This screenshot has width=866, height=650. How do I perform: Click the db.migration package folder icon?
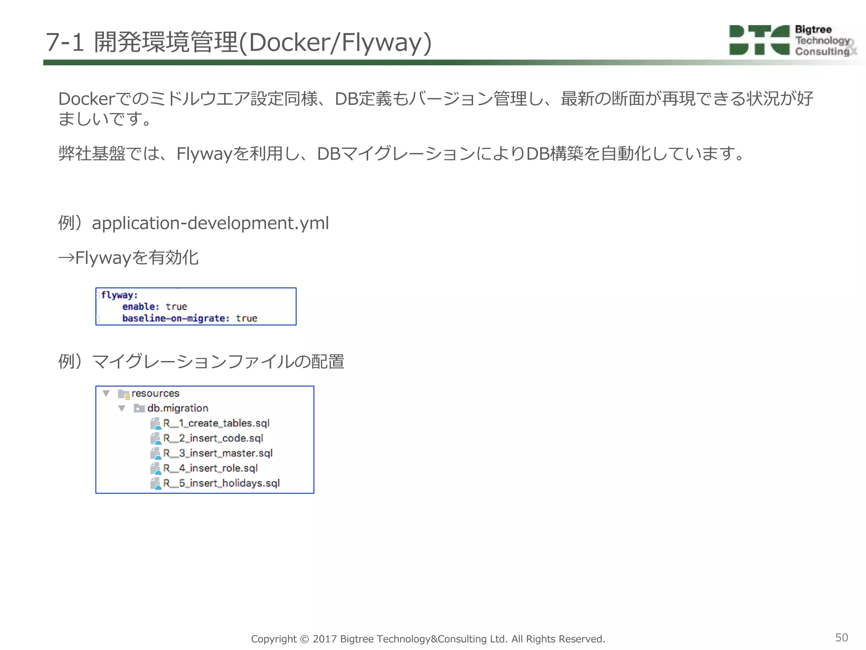[139, 408]
